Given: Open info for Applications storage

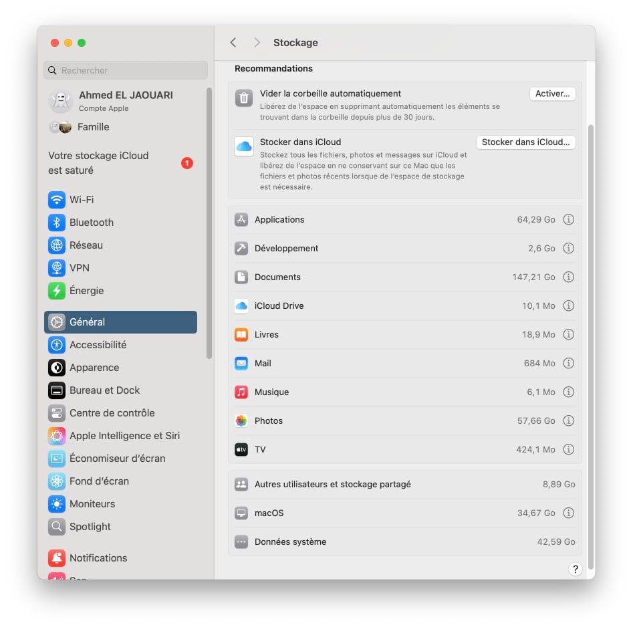Looking at the screenshot, I should click(568, 219).
